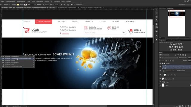Toggle the link width and height icon

(x=51, y=5)
